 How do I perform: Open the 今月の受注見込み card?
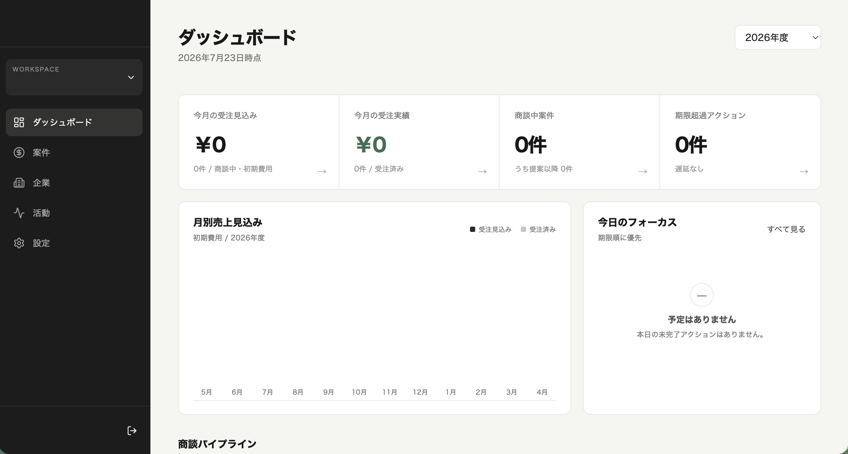point(258,142)
